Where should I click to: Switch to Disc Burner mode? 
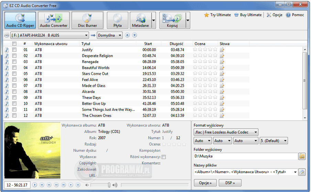coord(87,20)
